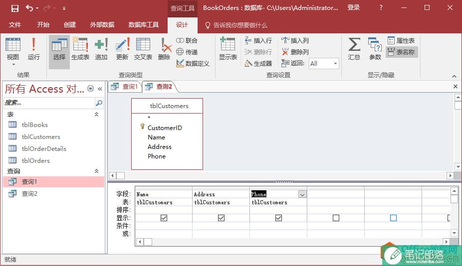Toggle Table Names (表名称) display
This screenshot has width=462, height=266.
click(401, 52)
